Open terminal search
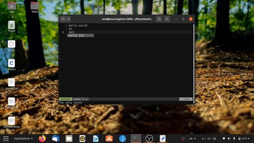Image resolution: width=254 pixels, height=143 pixels. (x=159, y=19)
